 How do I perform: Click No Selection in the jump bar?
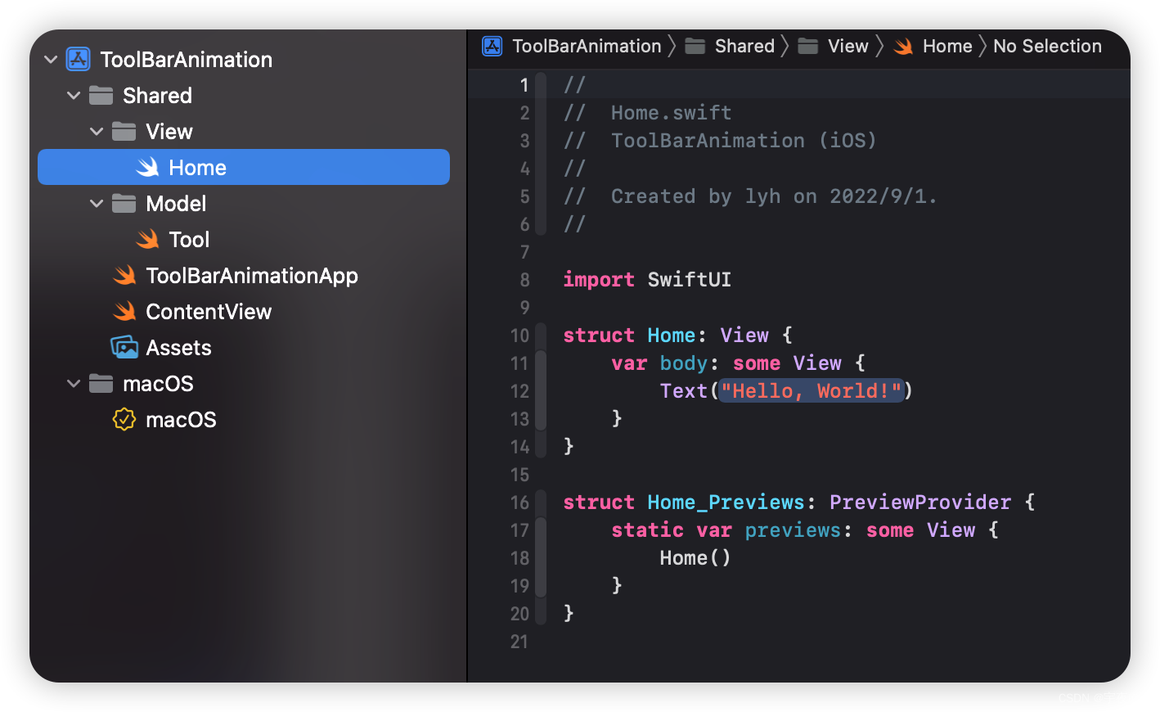(x=1047, y=46)
